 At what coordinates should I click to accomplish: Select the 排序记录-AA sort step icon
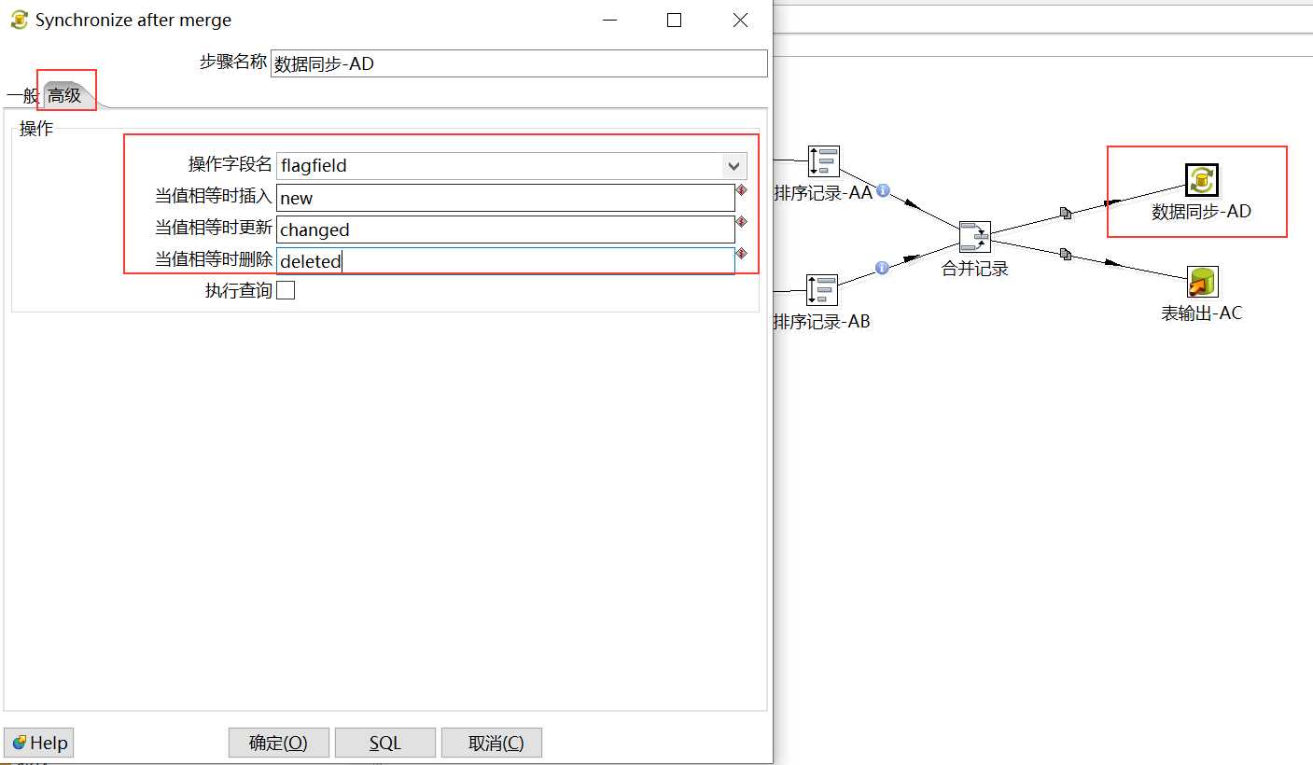[x=824, y=161]
